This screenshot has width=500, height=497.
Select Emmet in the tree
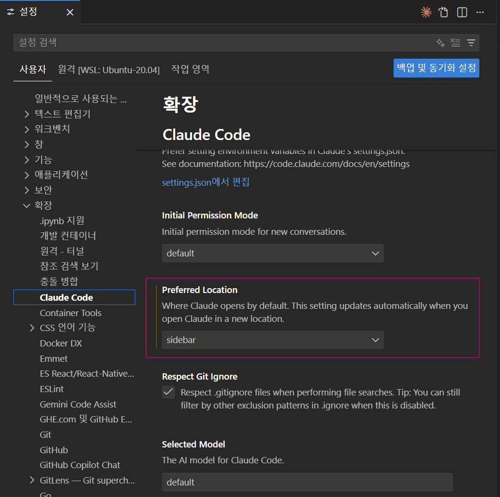pyautogui.click(x=53, y=358)
